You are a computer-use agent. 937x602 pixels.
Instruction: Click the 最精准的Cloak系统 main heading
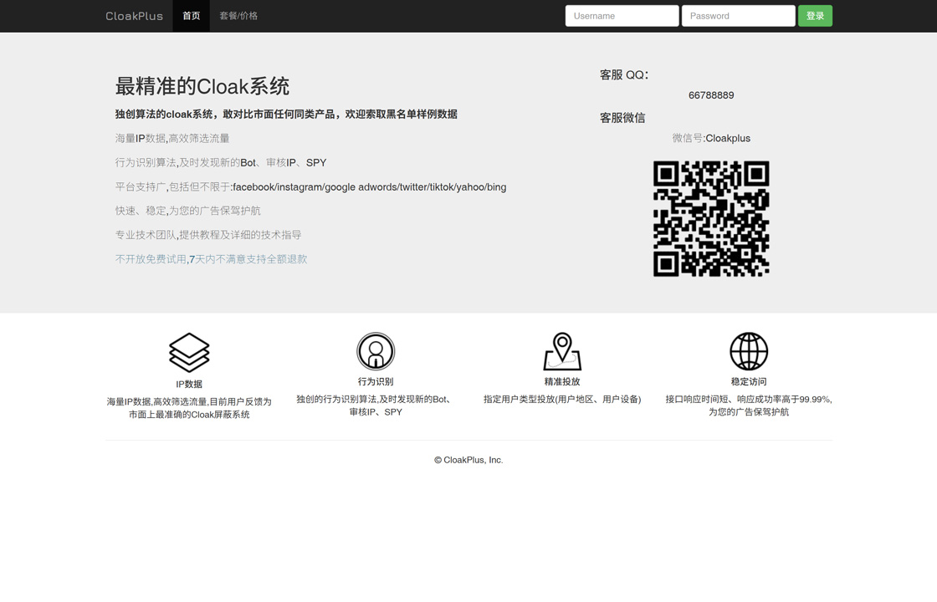202,86
